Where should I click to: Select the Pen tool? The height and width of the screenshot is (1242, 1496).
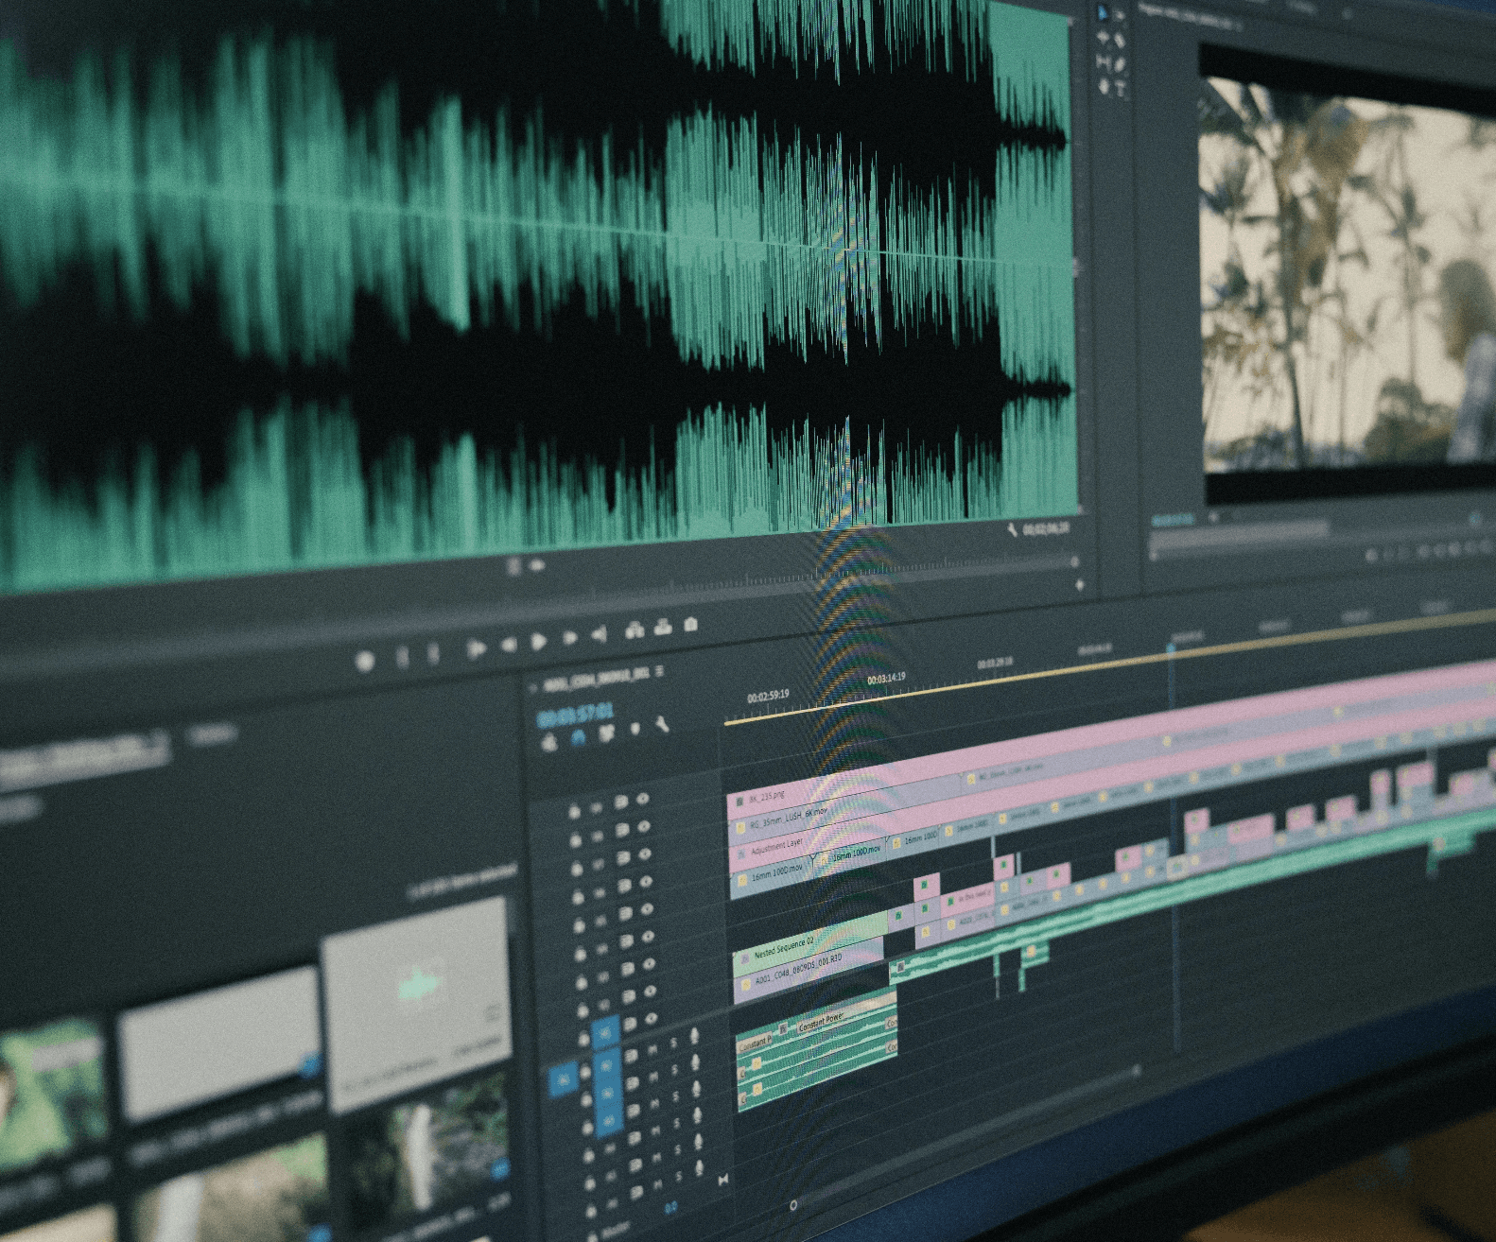point(1121,65)
